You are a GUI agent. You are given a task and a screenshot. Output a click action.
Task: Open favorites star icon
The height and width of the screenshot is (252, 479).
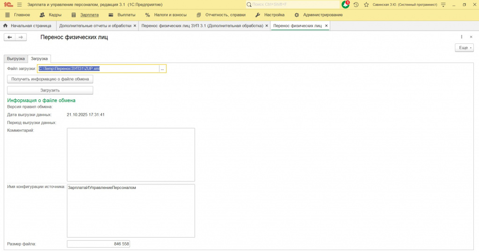pyautogui.click(x=366, y=5)
